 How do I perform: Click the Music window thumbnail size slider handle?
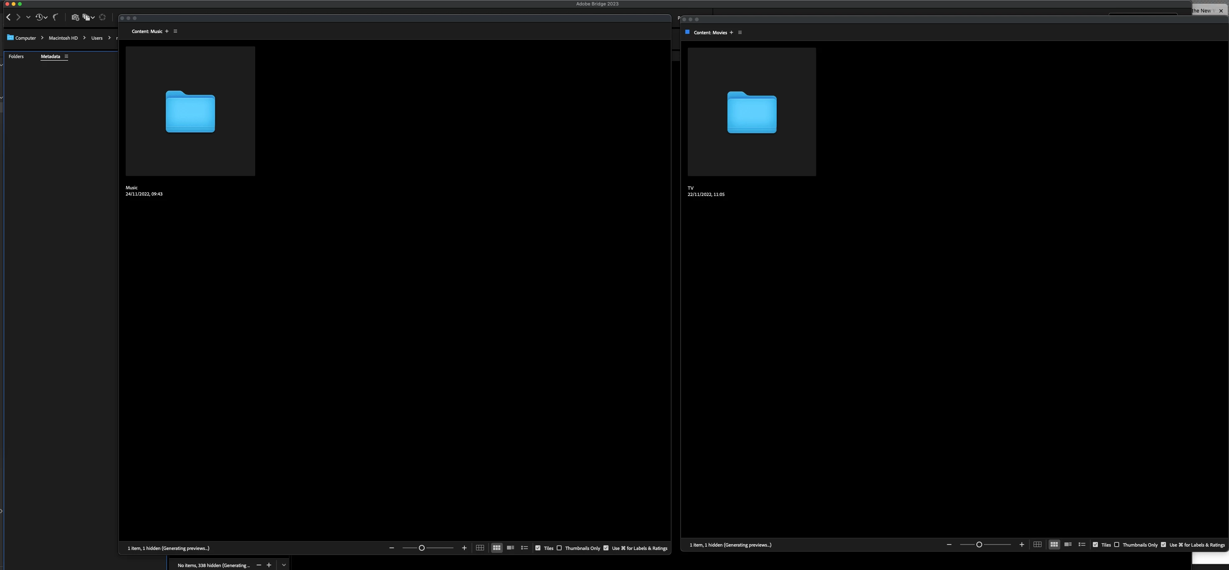[422, 548]
